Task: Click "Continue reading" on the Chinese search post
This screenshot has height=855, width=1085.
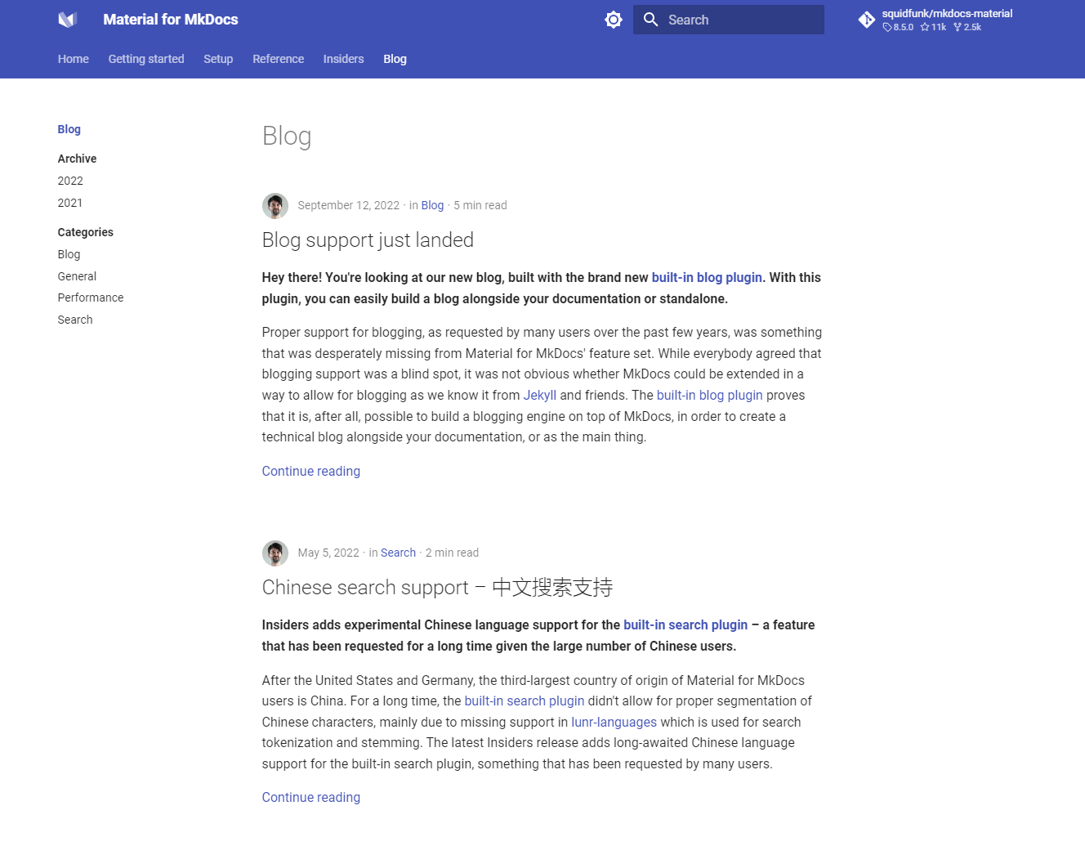Action: tap(310, 797)
